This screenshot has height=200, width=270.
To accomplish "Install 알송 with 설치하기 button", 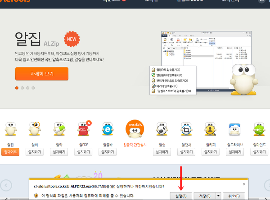I will click(x=162, y=152).
